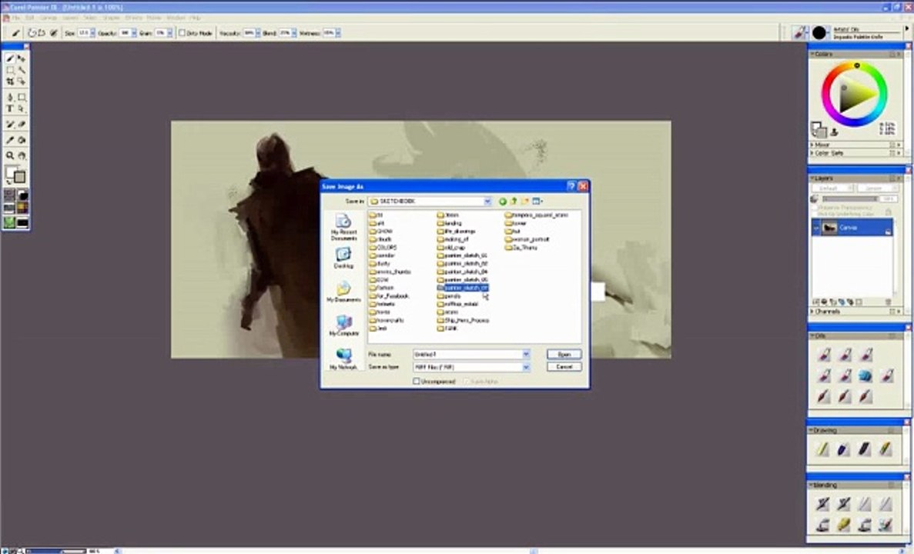This screenshot has width=914, height=554.
Task: Click the Open button in dialog
Action: coord(564,354)
